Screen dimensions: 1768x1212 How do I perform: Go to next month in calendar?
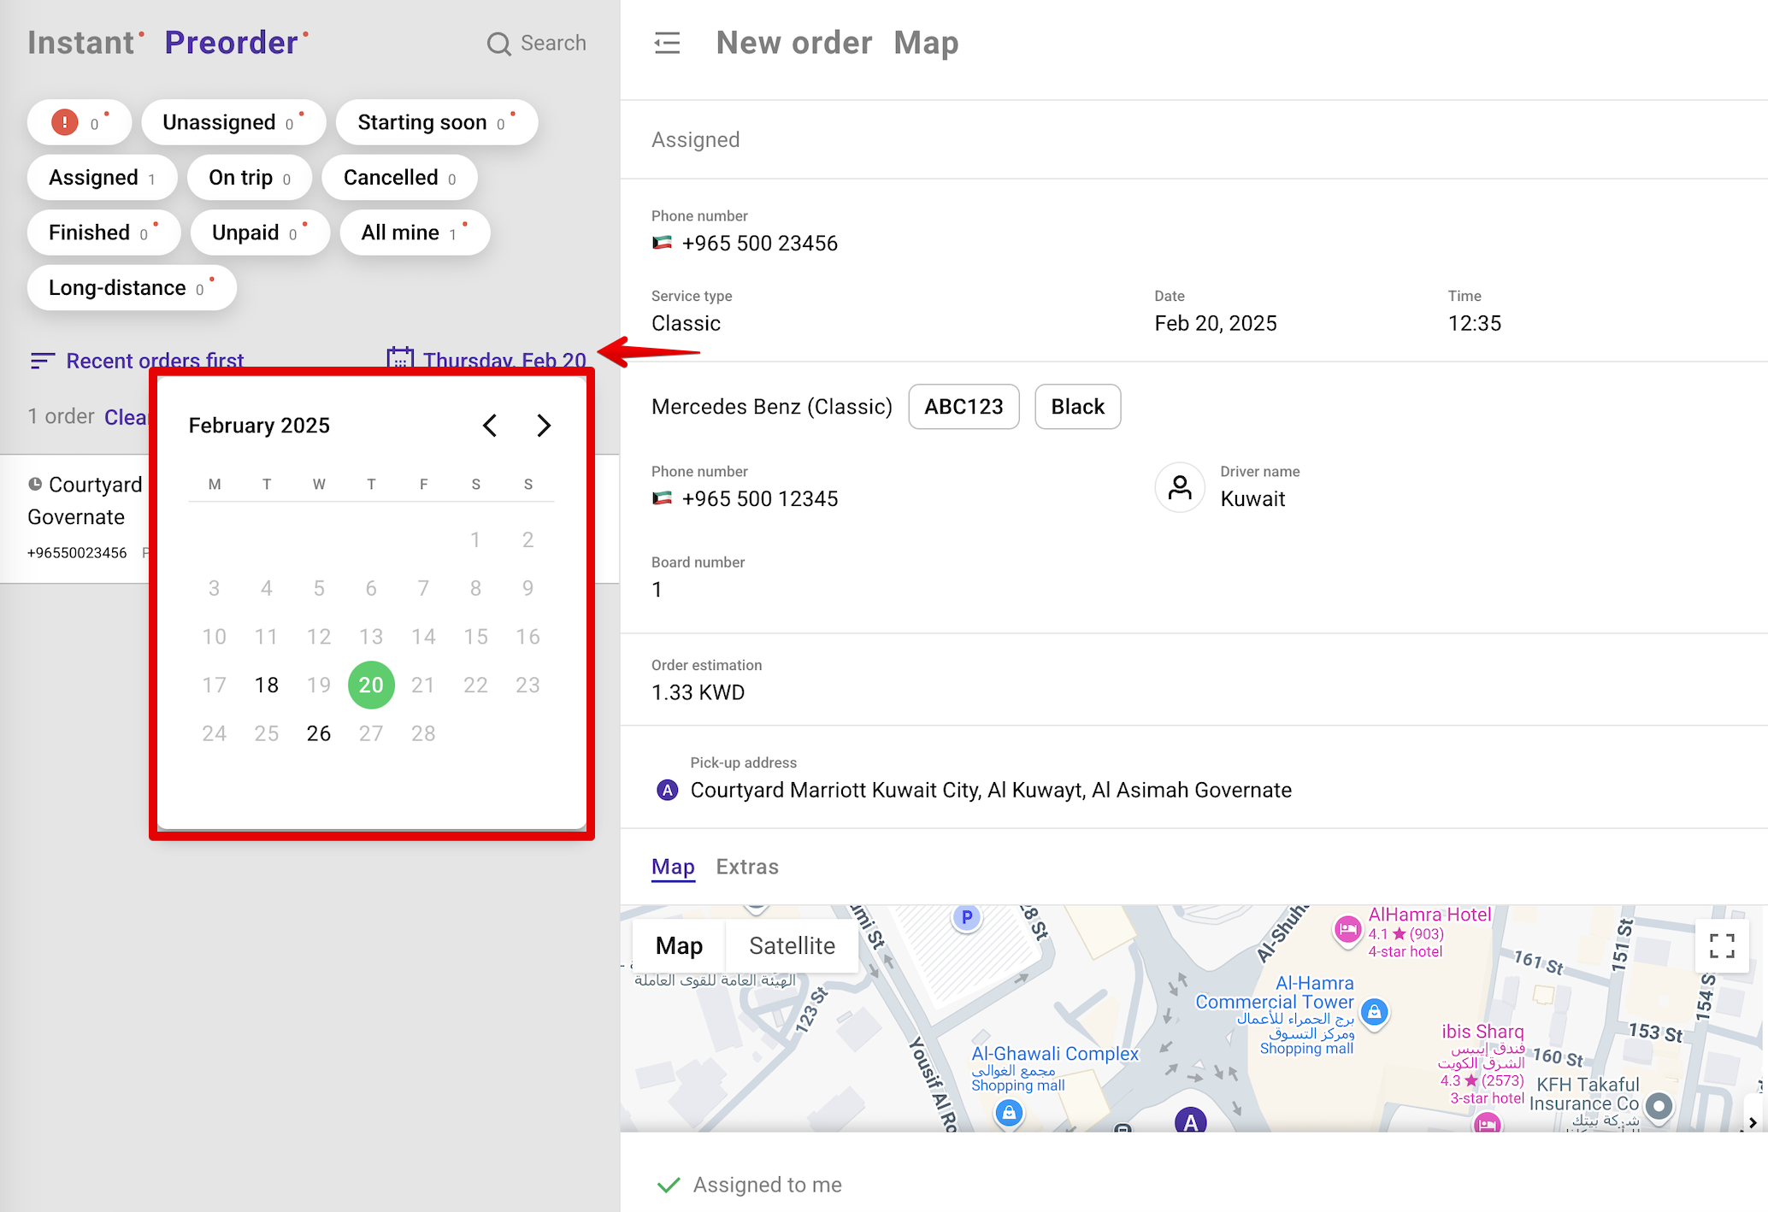(x=544, y=426)
